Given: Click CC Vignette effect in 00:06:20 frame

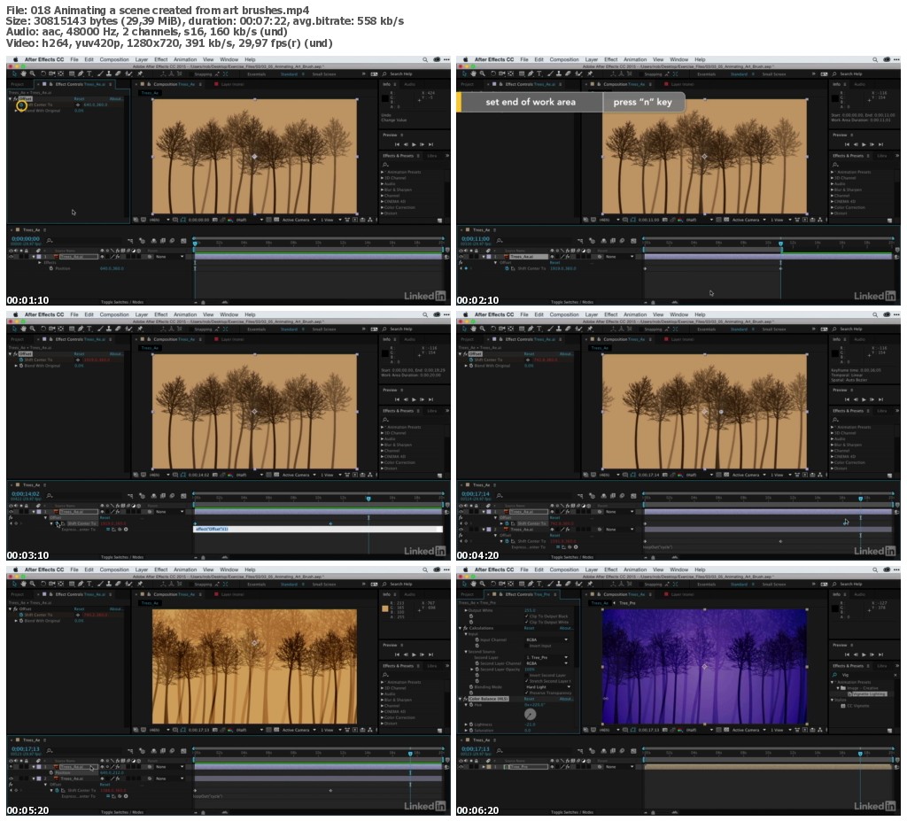Looking at the screenshot, I should click(855, 706).
